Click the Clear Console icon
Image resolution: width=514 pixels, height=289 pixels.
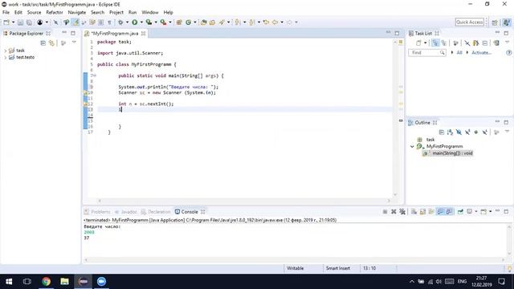[x=414, y=212]
